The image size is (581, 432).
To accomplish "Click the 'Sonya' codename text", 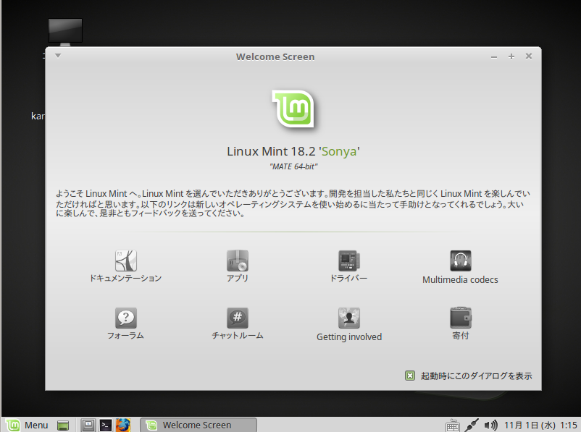I will click(x=340, y=151).
